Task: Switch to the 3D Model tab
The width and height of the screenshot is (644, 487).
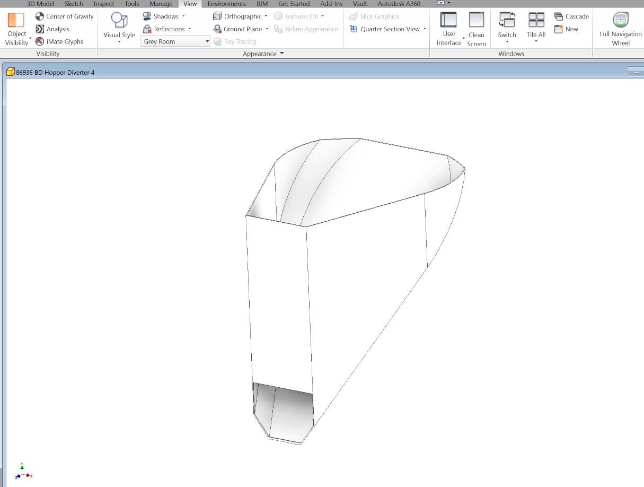Action: (41, 4)
